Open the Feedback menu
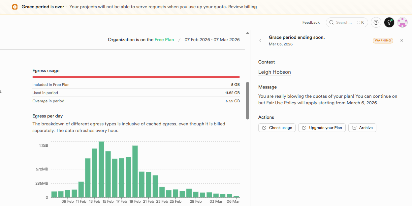This screenshot has height=206, width=412. [x=311, y=22]
